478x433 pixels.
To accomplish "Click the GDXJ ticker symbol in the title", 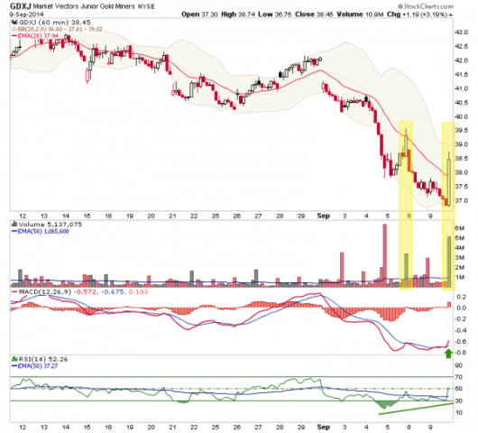I will point(21,5).
